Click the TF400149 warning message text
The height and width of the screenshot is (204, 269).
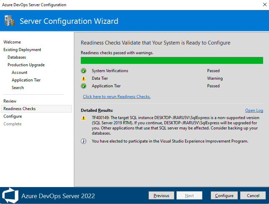[175, 126]
